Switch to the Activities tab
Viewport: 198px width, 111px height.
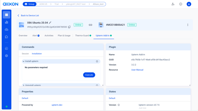pos(49,36)
